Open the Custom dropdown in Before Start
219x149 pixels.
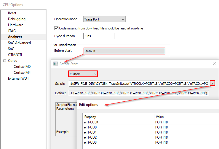(x=83, y=74)
